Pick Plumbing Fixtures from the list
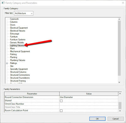 (x=18, y=60)
